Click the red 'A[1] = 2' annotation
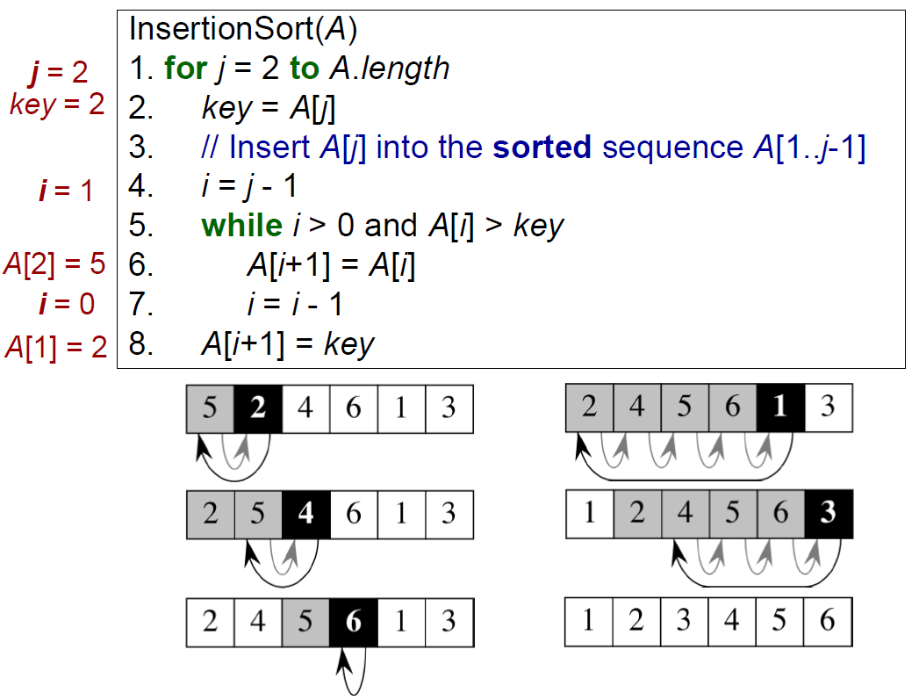 click(x=56, y=347)
